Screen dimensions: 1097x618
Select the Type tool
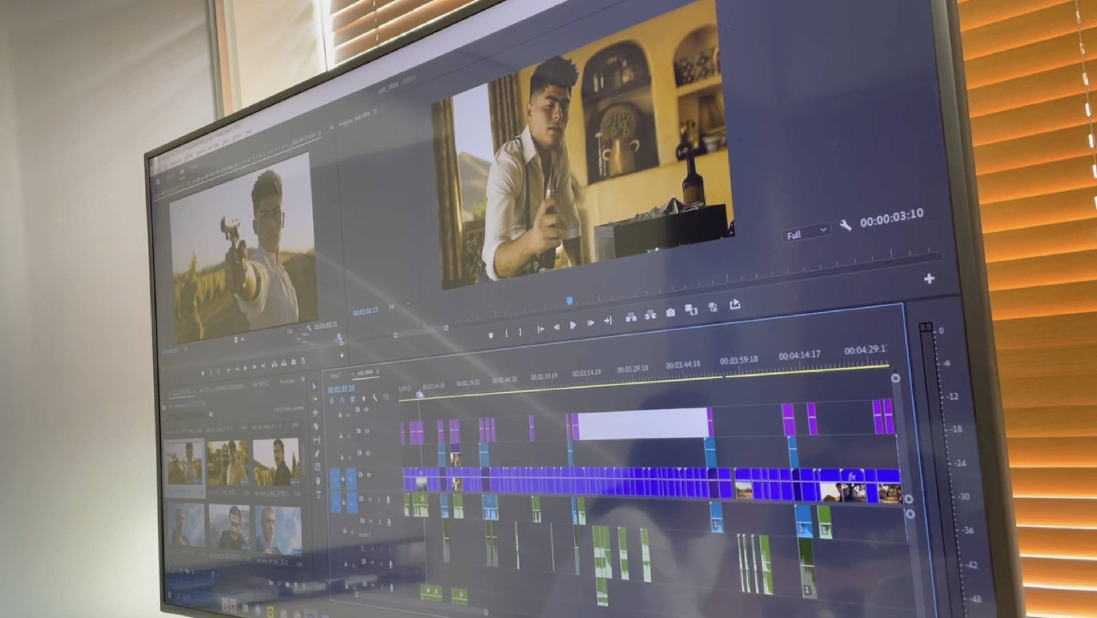coord(318,494)
